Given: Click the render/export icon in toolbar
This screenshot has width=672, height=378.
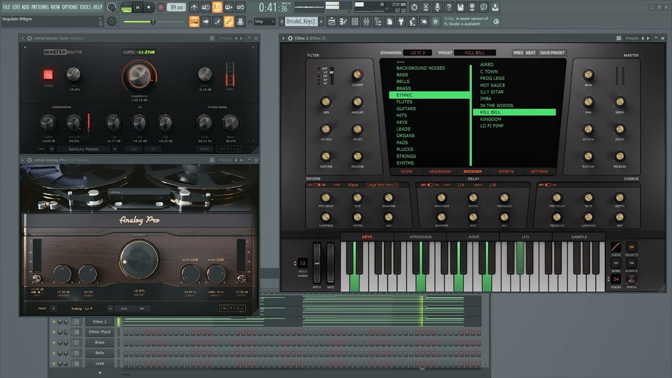Looking at the screenshot, I should [x=472, y=7].
